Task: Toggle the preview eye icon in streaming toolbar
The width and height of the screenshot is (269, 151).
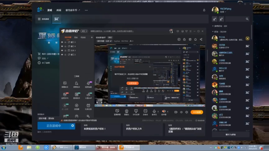Action: [181, 112]
